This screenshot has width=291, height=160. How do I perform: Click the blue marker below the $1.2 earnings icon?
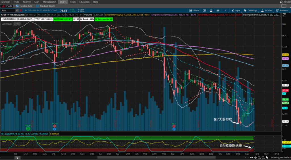tap(174, 129)
